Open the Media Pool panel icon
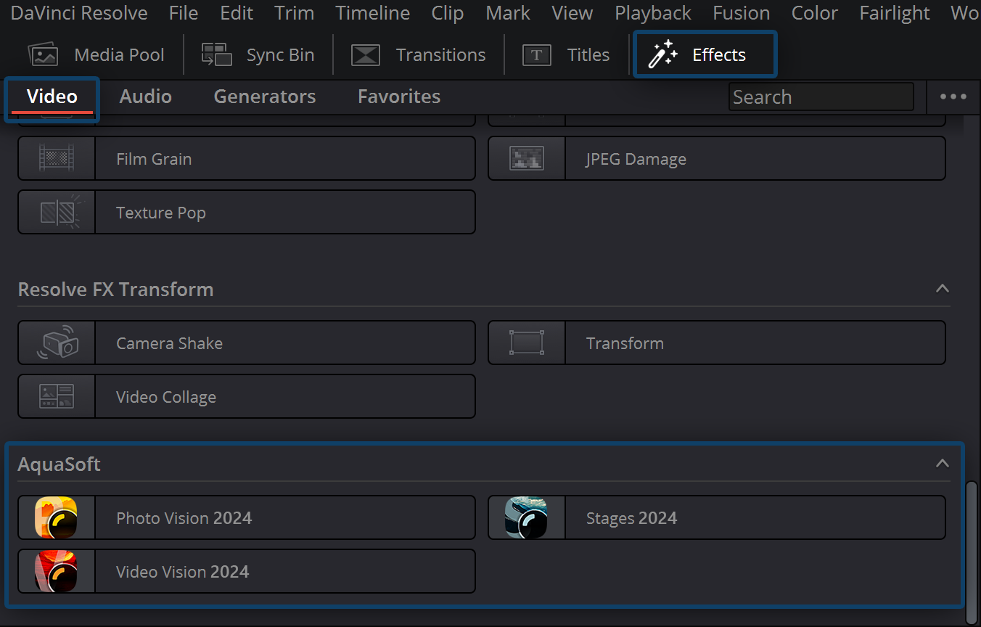Viewport: 981px width, 627px height. (43, 54)
